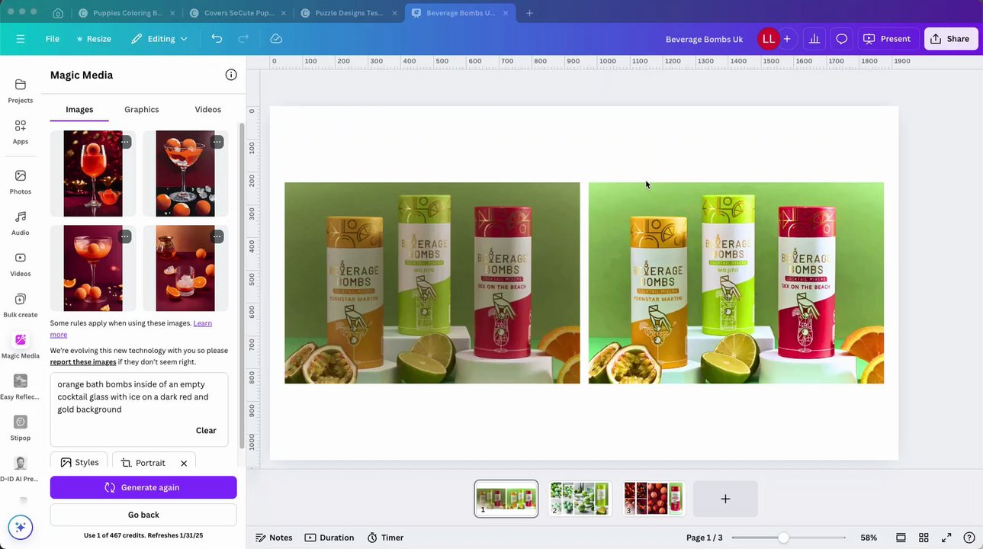The image size is (983, 549).
Task: Switch to the Images tab
Action: pyautogui.click(x=79, y=109)
